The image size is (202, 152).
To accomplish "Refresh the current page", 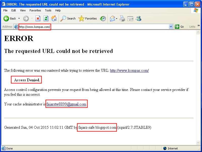I will pyautogui.click(x=46, y=18).
